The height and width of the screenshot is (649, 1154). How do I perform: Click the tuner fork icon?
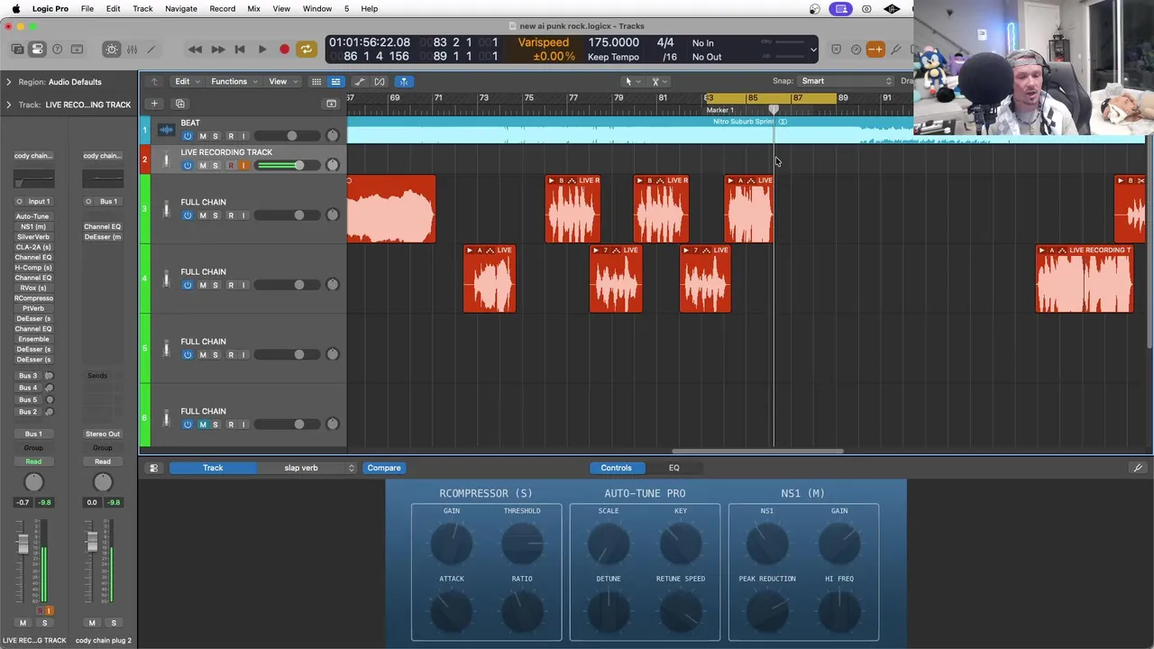click(x=897, y=50)
